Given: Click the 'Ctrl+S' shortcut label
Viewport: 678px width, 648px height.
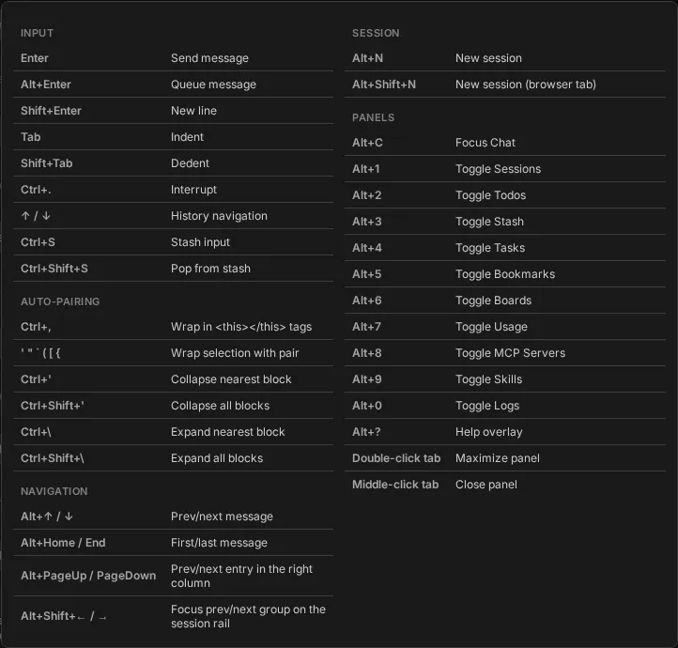Looking at the screenshot, I should click(39, 242).
